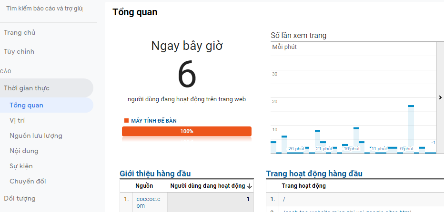Open the Giới thiệu hàng đầu report link
This screenshot has height=212, width=444.
[x=155, y=173]
